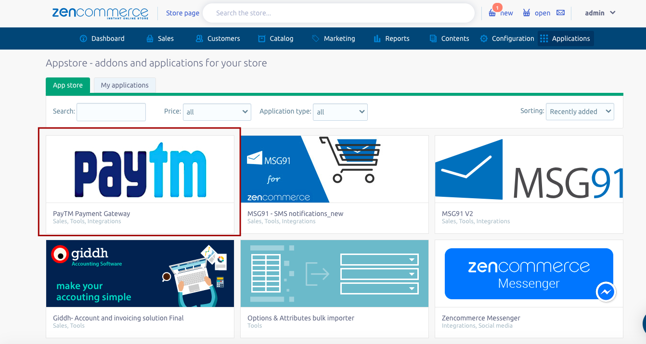
Task: Click the Configuration gear icon
Action: coord(484,38)
